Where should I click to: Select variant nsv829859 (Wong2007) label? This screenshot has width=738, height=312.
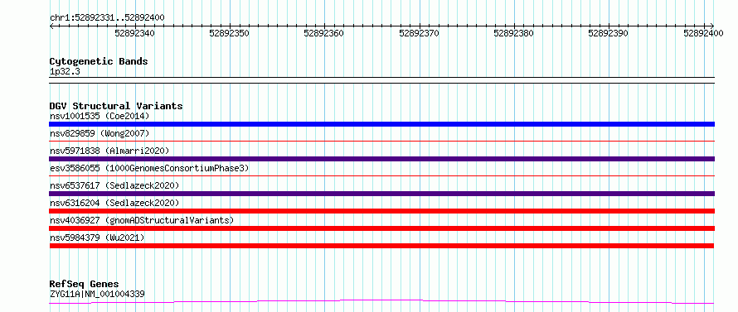click(x=100, y=133)
